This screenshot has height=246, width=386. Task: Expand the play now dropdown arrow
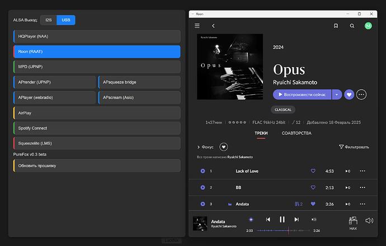(337, 94)
